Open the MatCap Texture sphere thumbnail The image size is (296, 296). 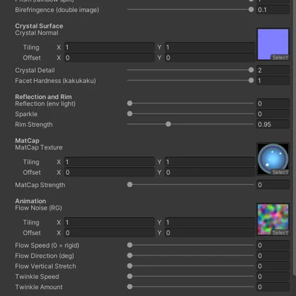point(273,159)
